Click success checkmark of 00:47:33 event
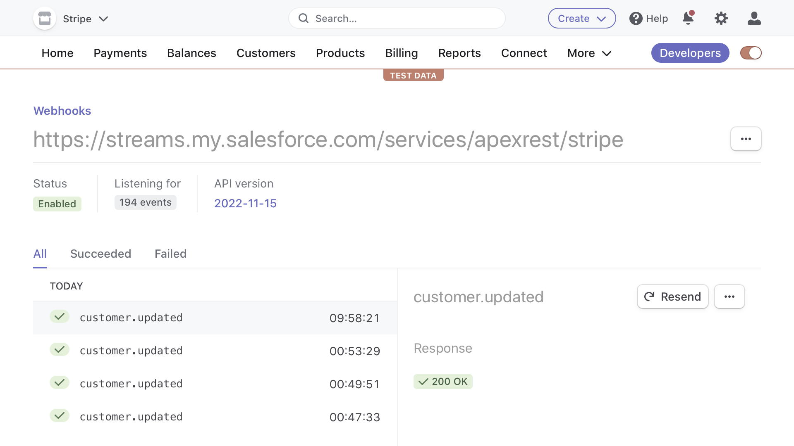 [x=60, y=416]
